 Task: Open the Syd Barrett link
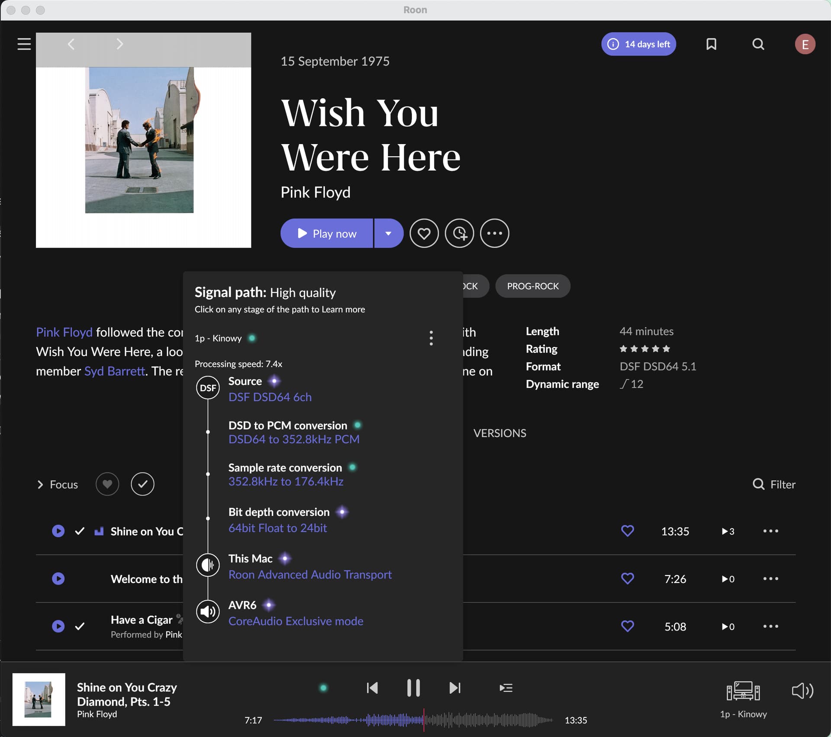(x=114, y=371)
